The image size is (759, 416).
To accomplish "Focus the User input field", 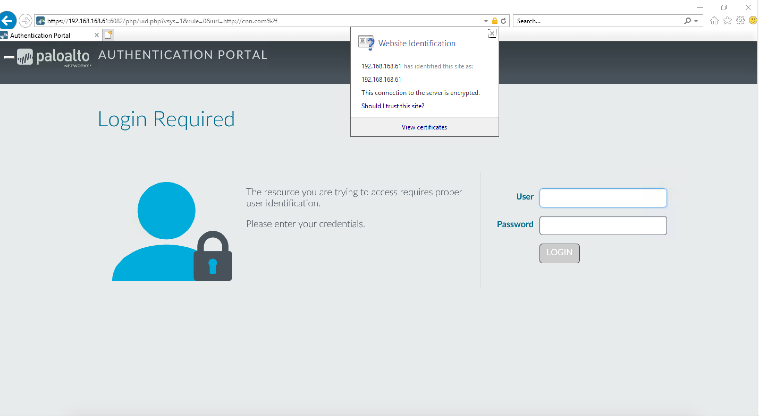I will coord(603,198).
